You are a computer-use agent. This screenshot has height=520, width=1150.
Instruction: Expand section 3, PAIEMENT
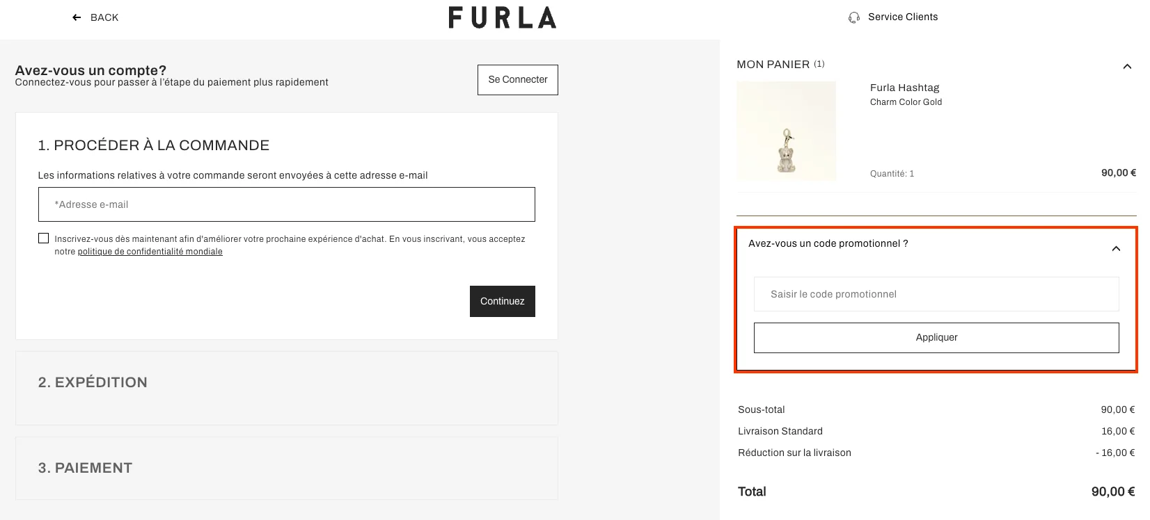(x=86, y=468)
